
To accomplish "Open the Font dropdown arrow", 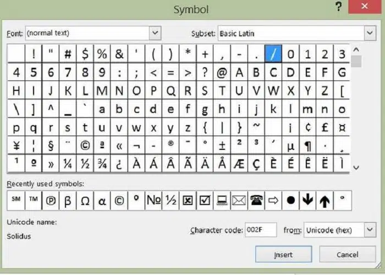I will pyautogui.click(x=155, y=33).
